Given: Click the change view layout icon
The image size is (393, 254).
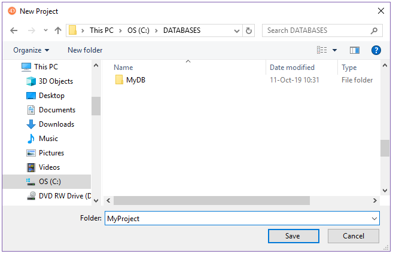Looking at the screenshot, I should pyautogui.click(x=322, y=50).
